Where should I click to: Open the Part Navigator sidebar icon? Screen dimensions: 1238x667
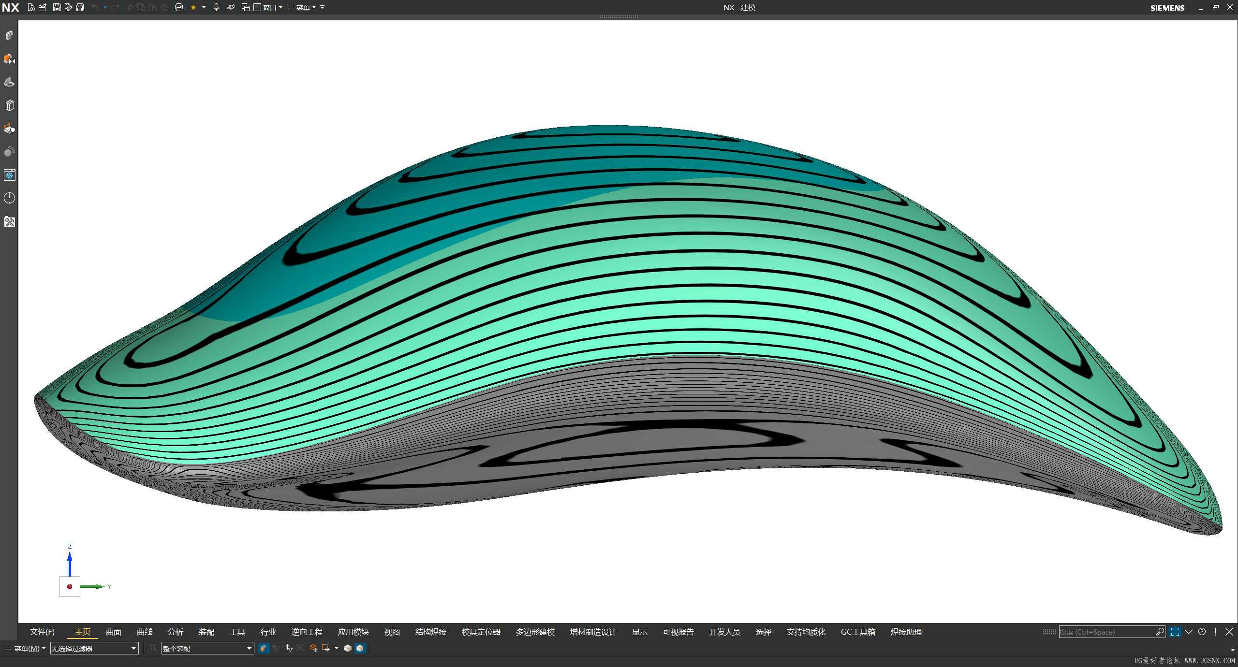[x=10, y=82]
